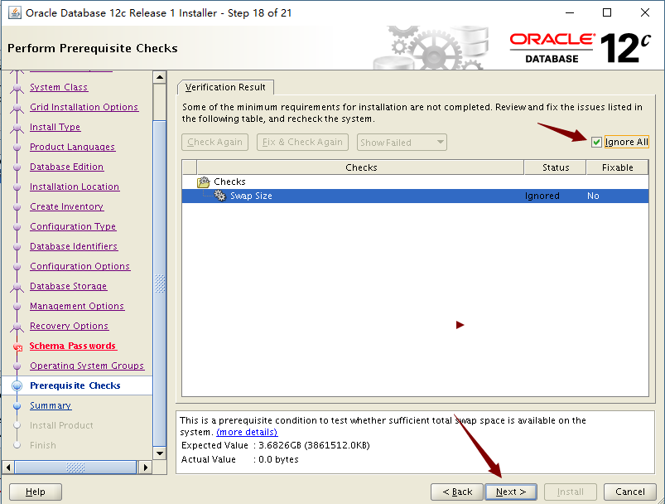Viewport: 665px width, 504px height.
Task: Click the Cancel button
Action: (629, 492)
